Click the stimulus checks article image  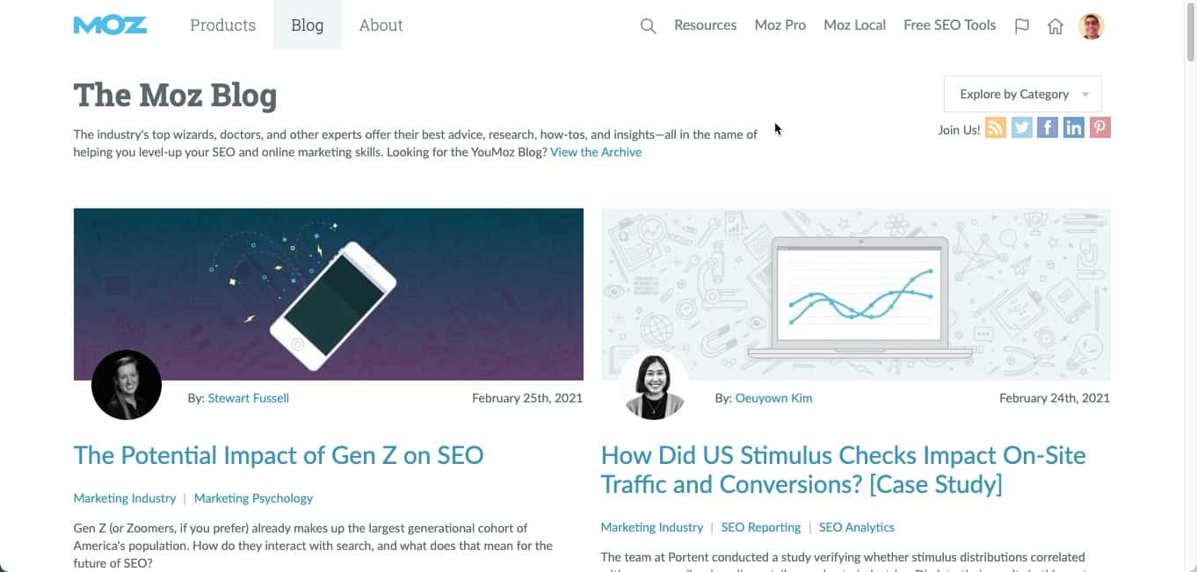(855, 293)
